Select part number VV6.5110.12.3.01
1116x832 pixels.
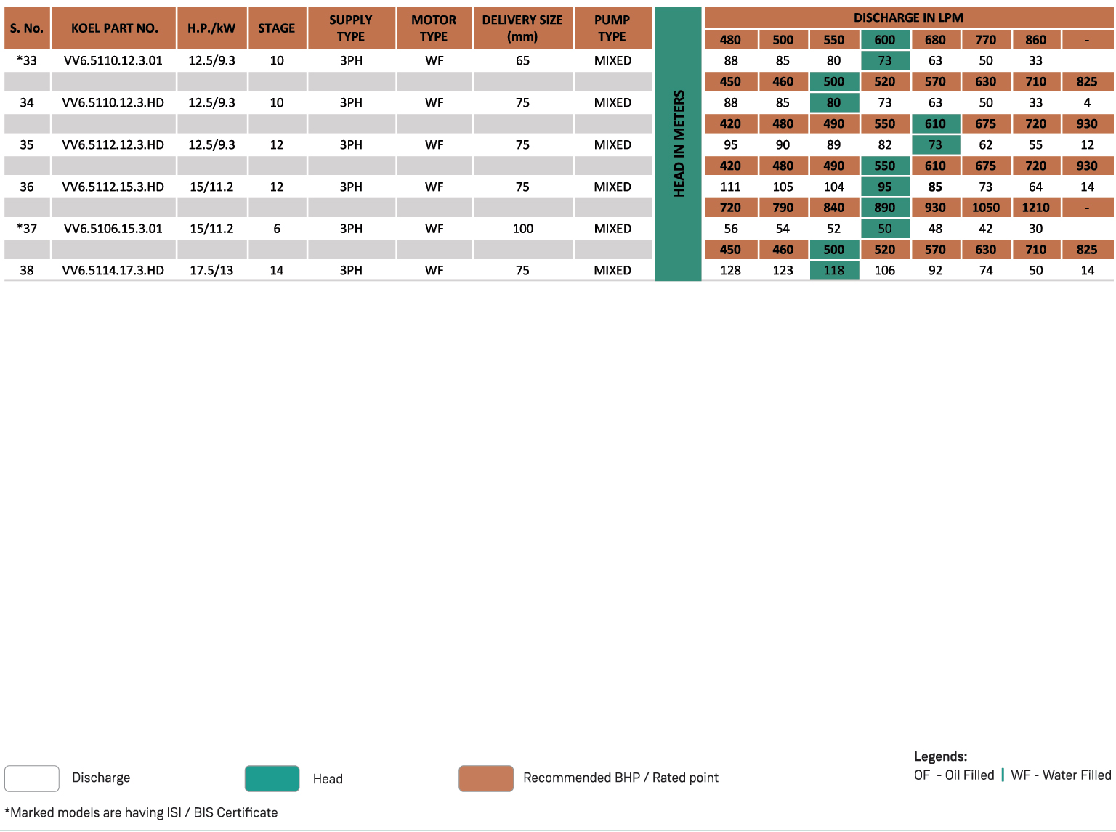click(113, 60)
